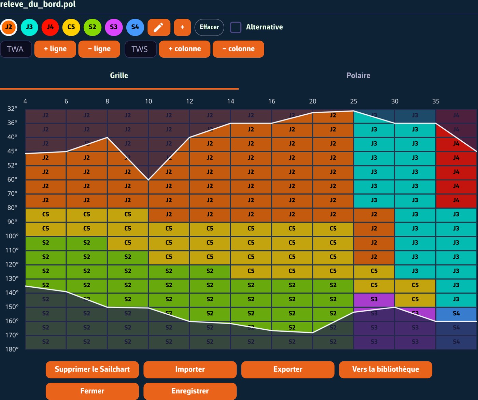
Task: Click Exporter button
Action: pos(288,370)
